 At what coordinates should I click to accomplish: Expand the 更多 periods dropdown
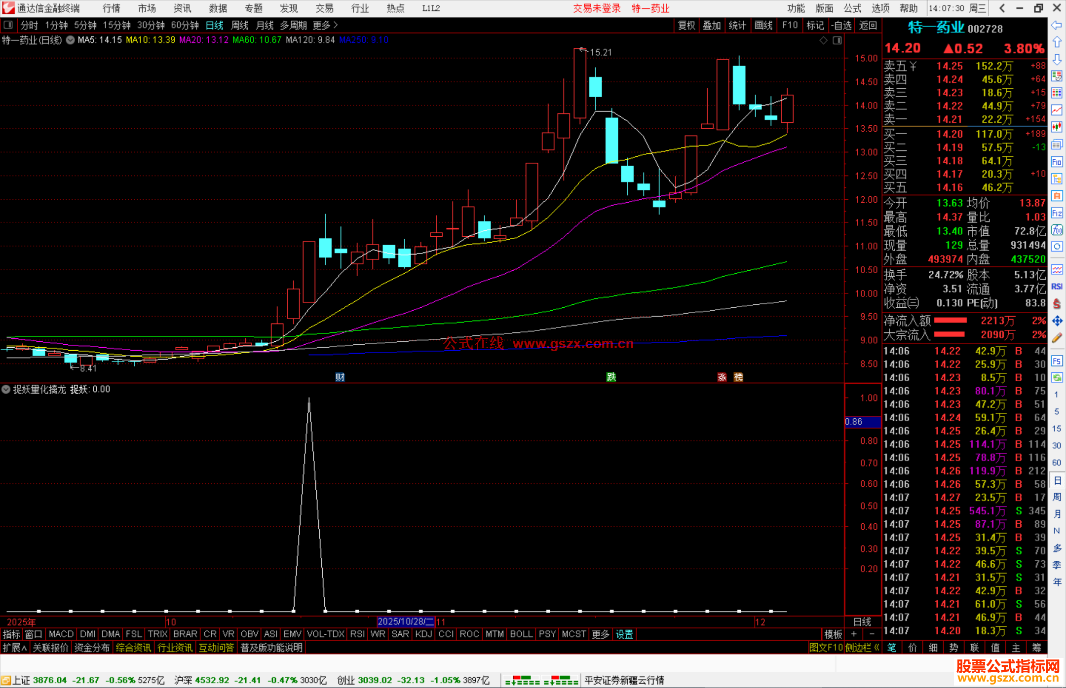[325, 25]
